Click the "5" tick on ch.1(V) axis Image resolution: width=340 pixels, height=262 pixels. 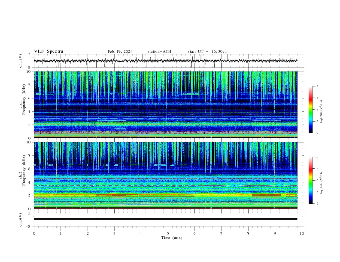(30, 54)
